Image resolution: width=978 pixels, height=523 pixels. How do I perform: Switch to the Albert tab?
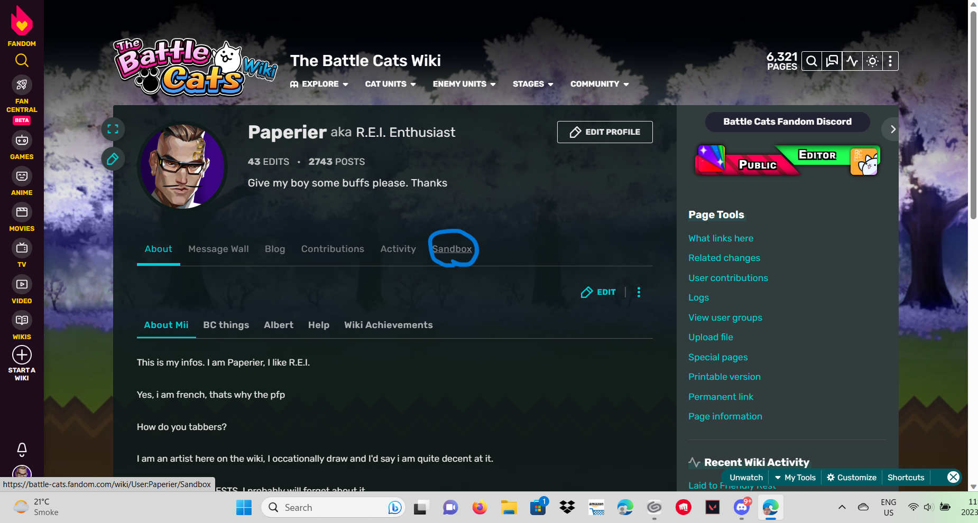pyautogui.click(x=279, y=325)
